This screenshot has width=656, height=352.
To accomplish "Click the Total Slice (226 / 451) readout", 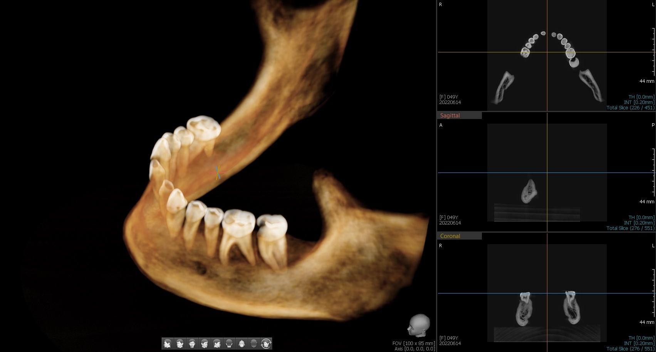I will [x=630, y=108].
